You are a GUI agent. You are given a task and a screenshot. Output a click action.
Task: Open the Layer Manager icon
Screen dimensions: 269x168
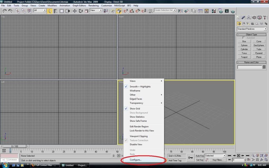[193, 11]
